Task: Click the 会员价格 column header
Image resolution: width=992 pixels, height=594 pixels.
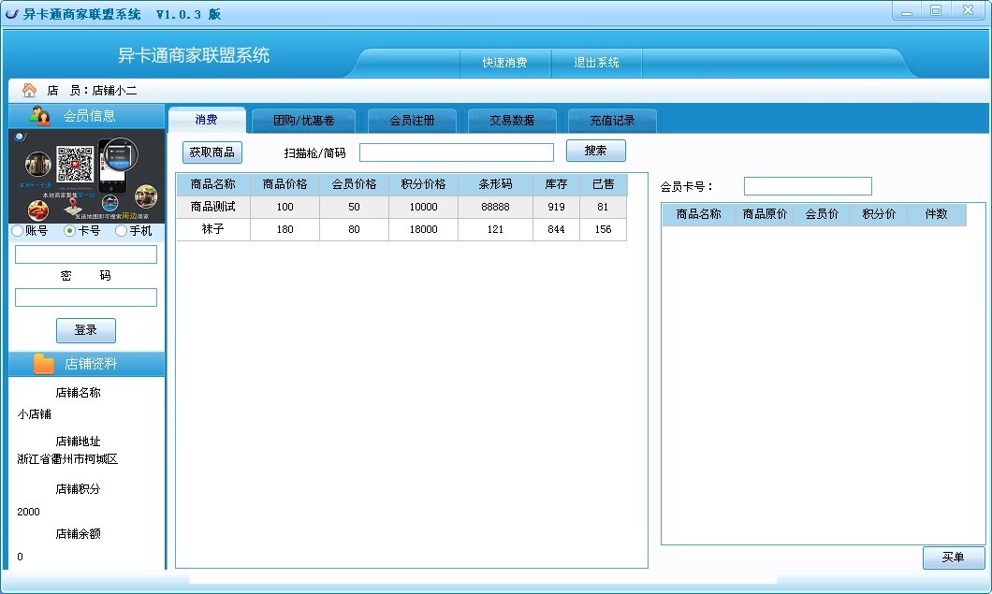Action: pos(355,184)
